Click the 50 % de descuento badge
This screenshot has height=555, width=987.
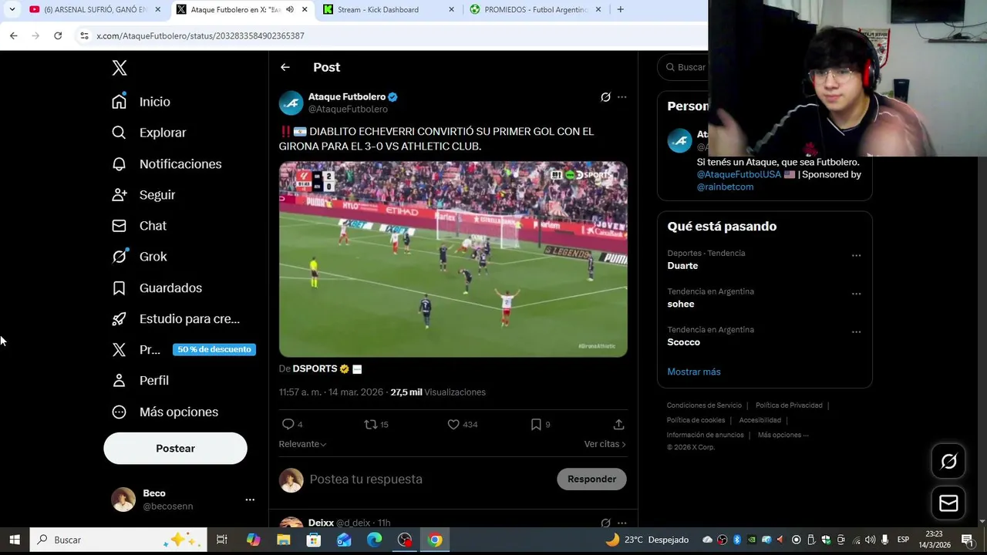click(x=214, y=349)
